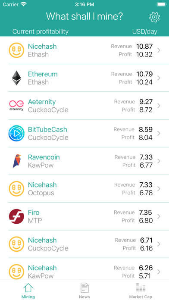Tap the Nicehash Ethash smiley logo

(16, 50)
